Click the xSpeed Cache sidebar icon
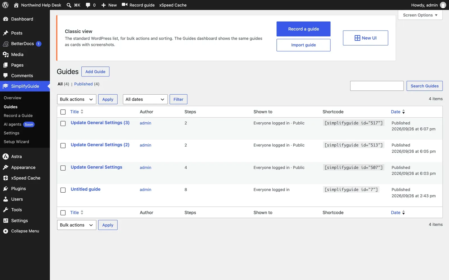This screenshot has height=280, width=449. tap(6, 178)
